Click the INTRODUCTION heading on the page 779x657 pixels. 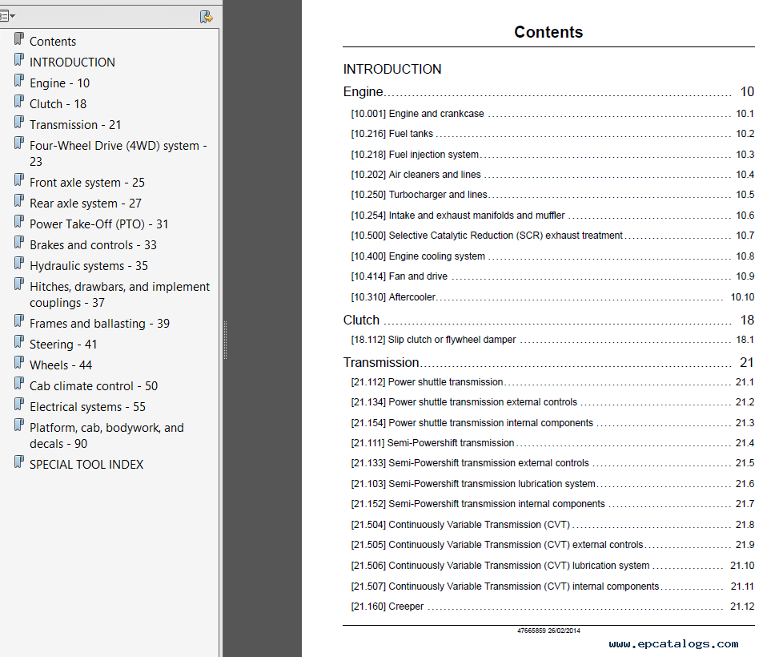click(x=392, y=69)
